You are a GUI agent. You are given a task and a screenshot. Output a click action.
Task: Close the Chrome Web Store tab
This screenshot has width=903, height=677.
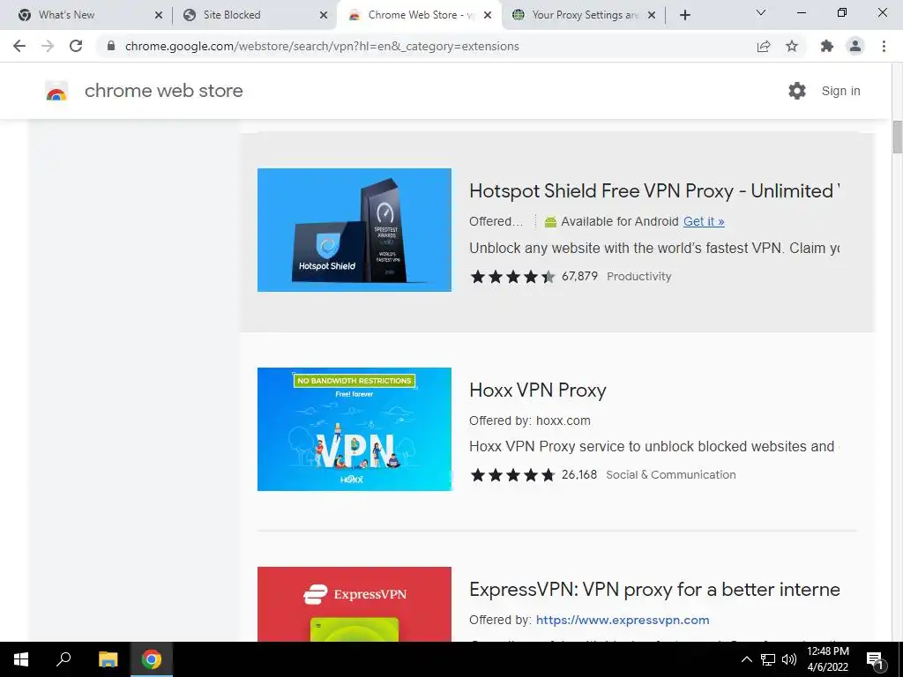488,15
